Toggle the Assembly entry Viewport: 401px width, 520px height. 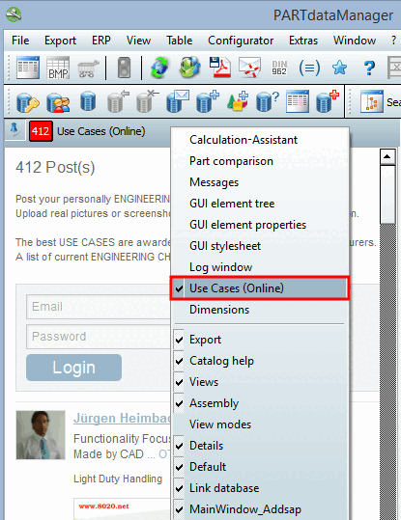260,403
